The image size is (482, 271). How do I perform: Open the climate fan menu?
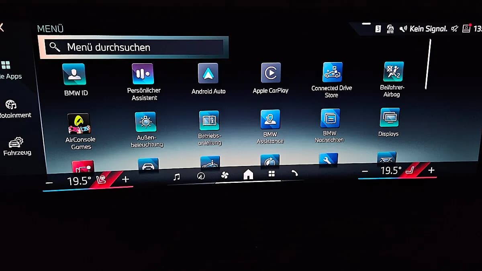click(x=225, y=175)
